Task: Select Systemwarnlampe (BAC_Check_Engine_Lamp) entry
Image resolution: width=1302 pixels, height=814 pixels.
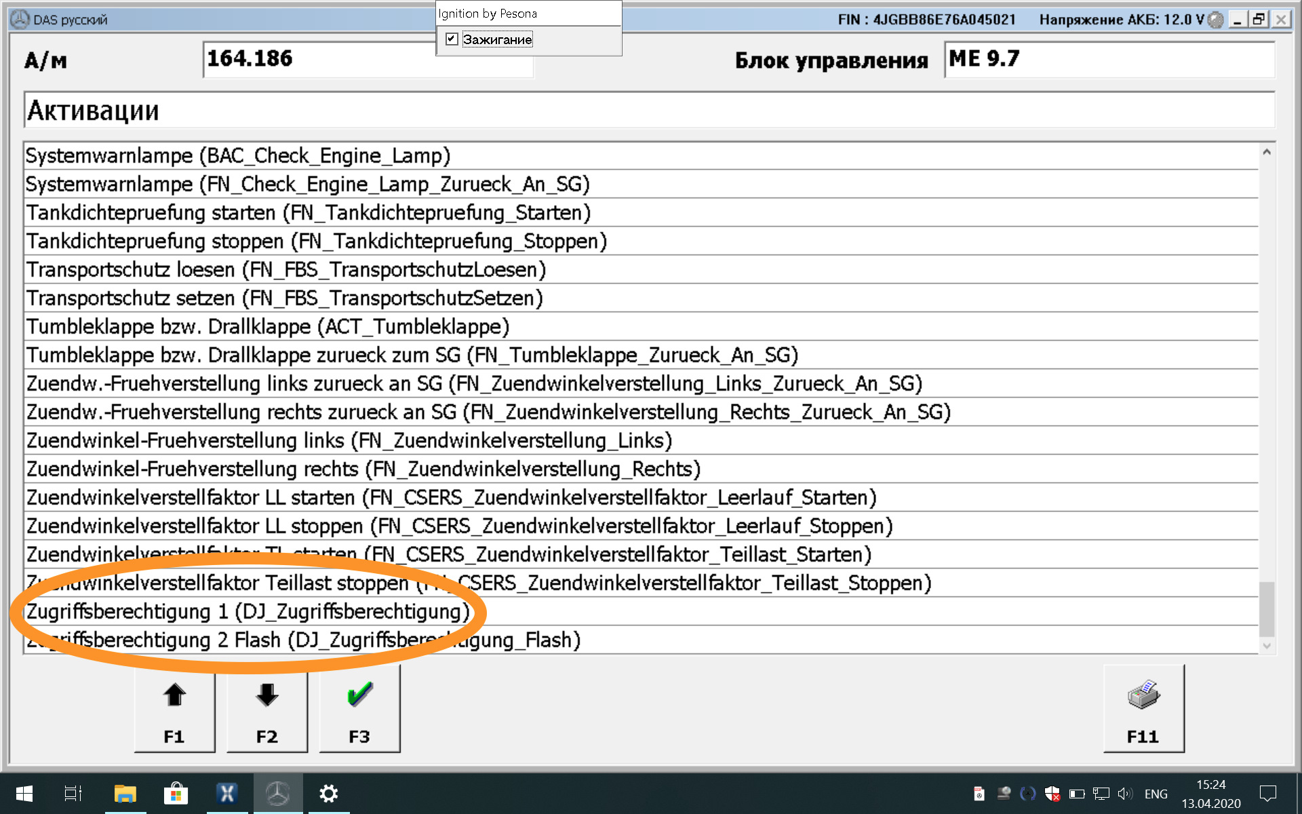Action: [x=238, y=156]
